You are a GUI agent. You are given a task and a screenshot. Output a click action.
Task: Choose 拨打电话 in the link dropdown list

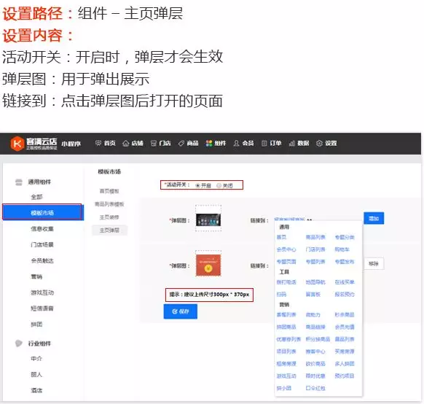point(286,282)
